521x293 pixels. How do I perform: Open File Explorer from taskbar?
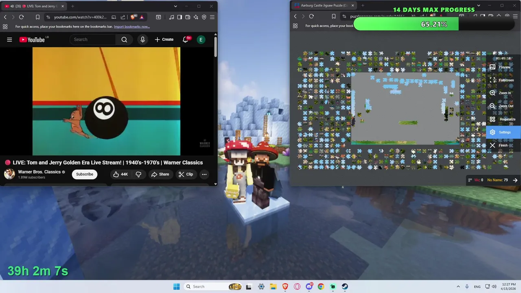(x=273, y=286)
